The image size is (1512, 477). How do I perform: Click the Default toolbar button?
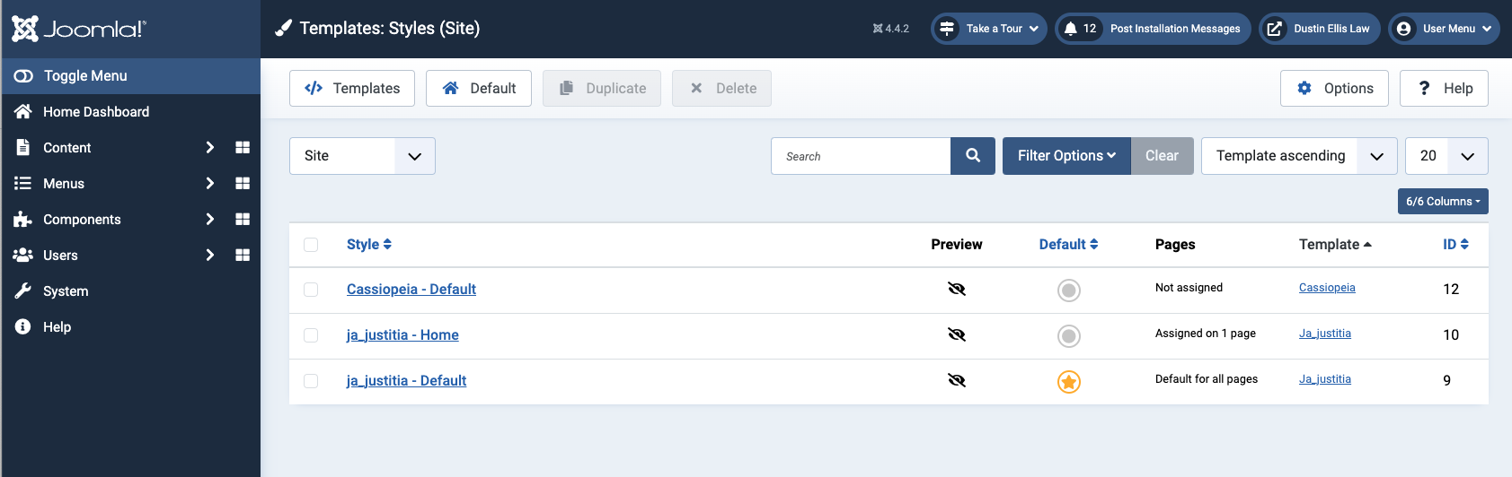[479, 88]
